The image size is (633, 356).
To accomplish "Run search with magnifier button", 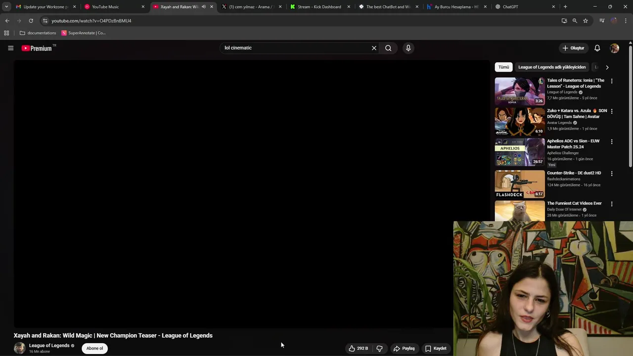I will pyautogui.click(x=388, y=48).
